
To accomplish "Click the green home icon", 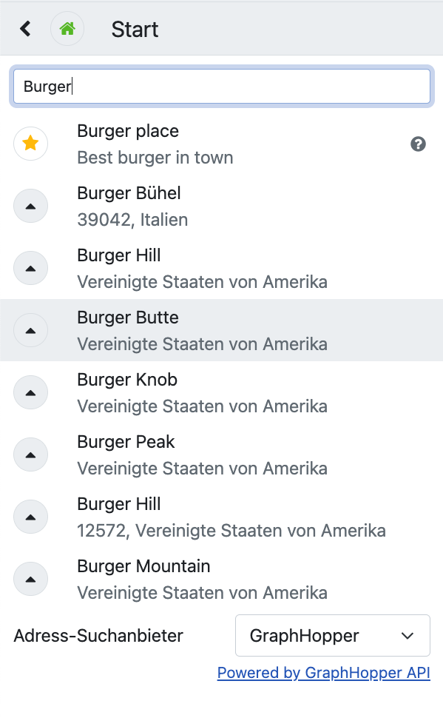I will pyautogui.click(x=67, y=29).
